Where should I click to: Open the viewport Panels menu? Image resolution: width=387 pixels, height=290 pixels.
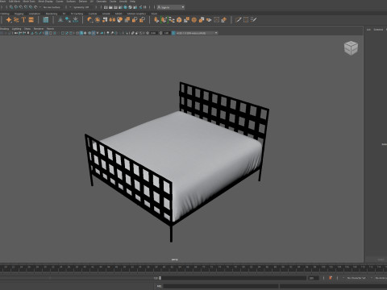(x=50, y=29)
